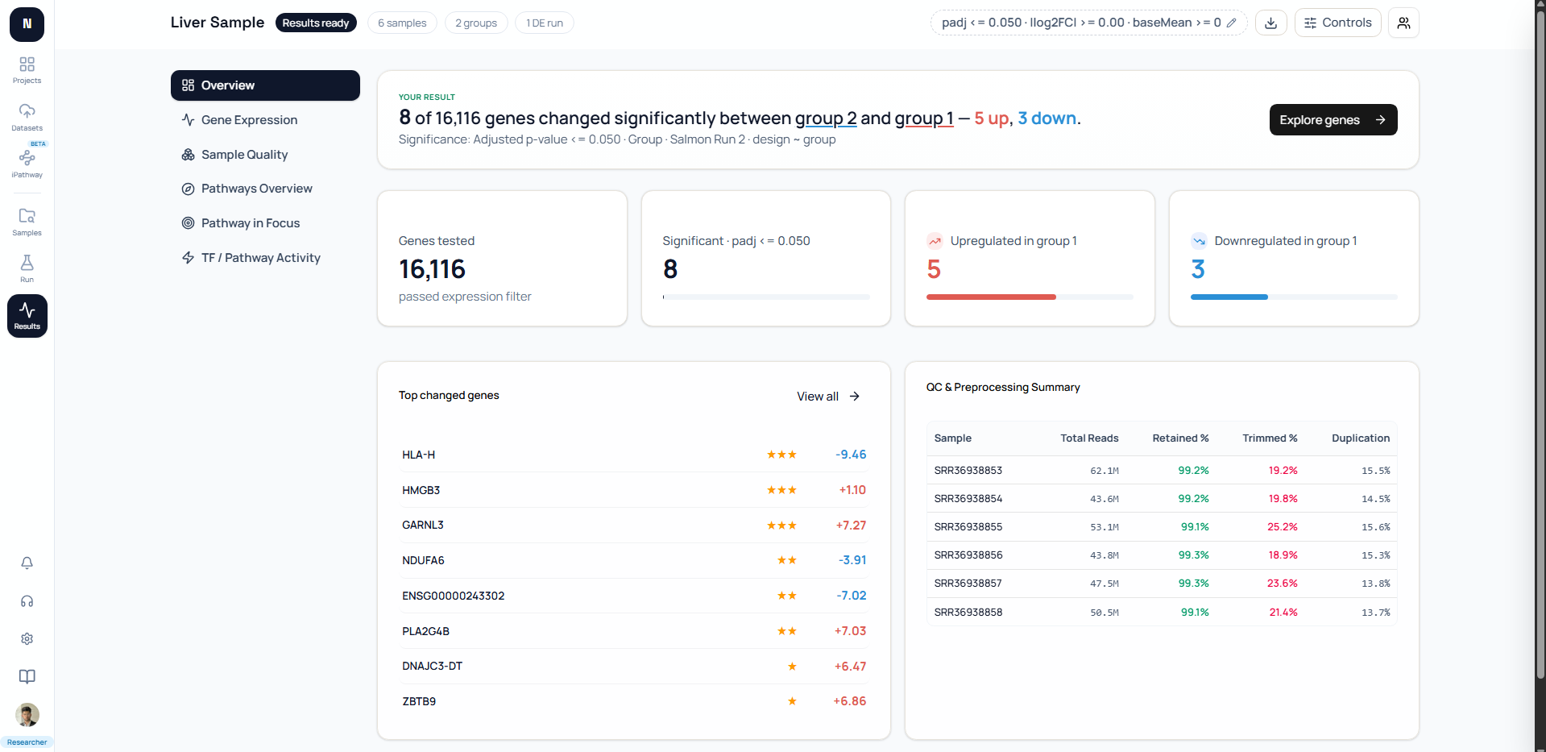Open the team members icon button

[x=1403, y=23]
